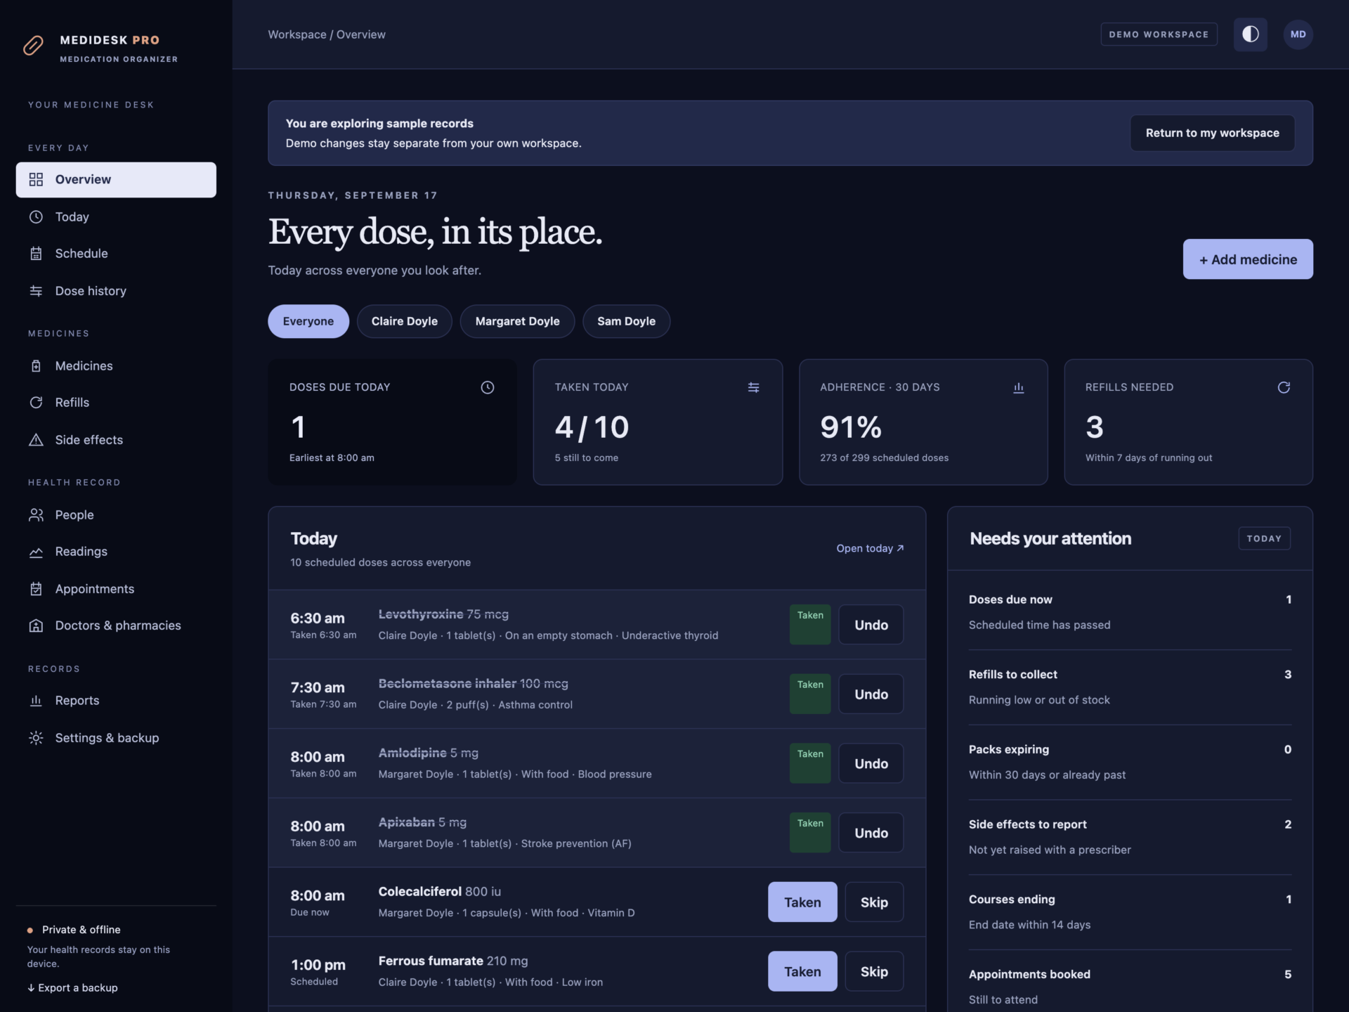Toggle the light/dark theme button

[1250, 34]
